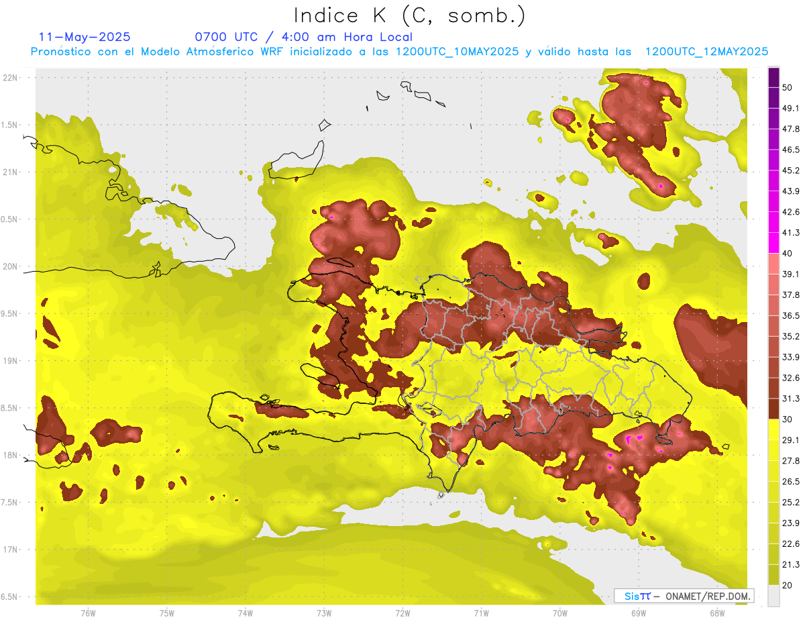Click the 21N latitude label
This screenshot has width=805, height=622.
click(x=11, y=172)
